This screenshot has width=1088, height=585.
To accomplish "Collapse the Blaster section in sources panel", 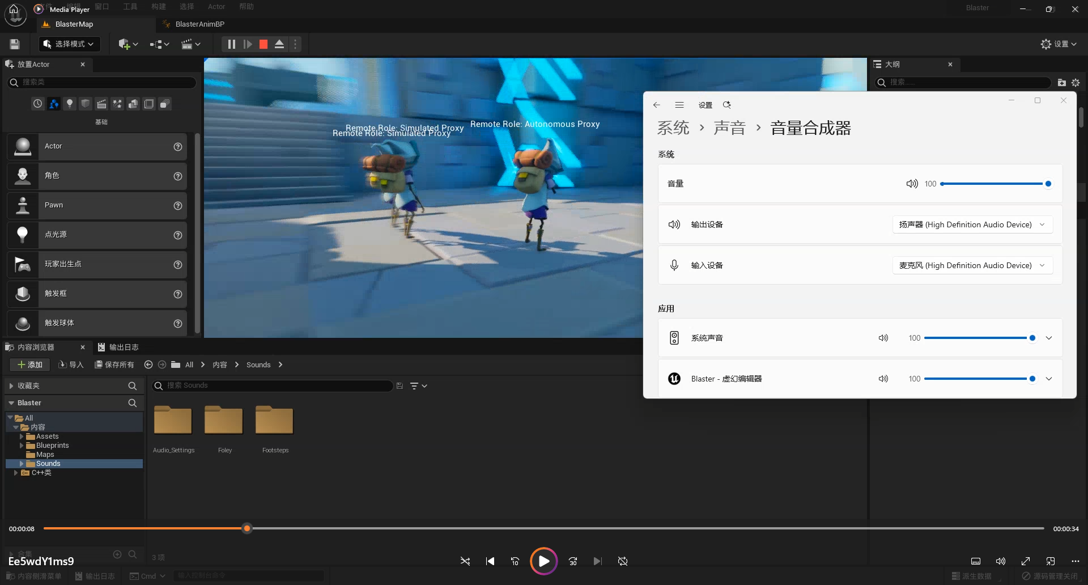I will click(11, 403).
